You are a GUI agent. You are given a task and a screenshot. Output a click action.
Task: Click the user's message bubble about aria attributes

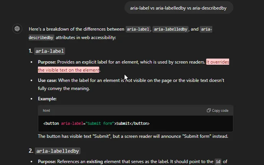coord(179,7)
